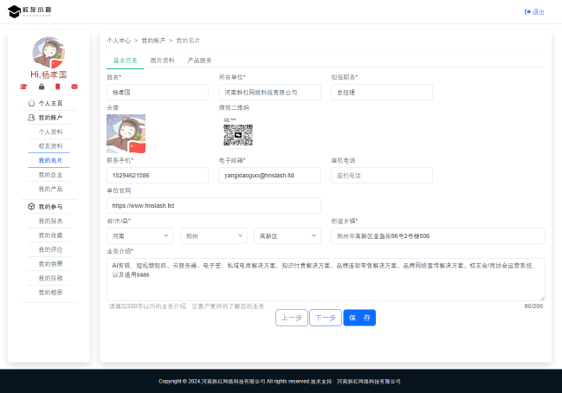Image resolution: width=562 pixels, height=393 pixels.
Task: Open 我的报名 in sidebar
Action: (50, 221)
